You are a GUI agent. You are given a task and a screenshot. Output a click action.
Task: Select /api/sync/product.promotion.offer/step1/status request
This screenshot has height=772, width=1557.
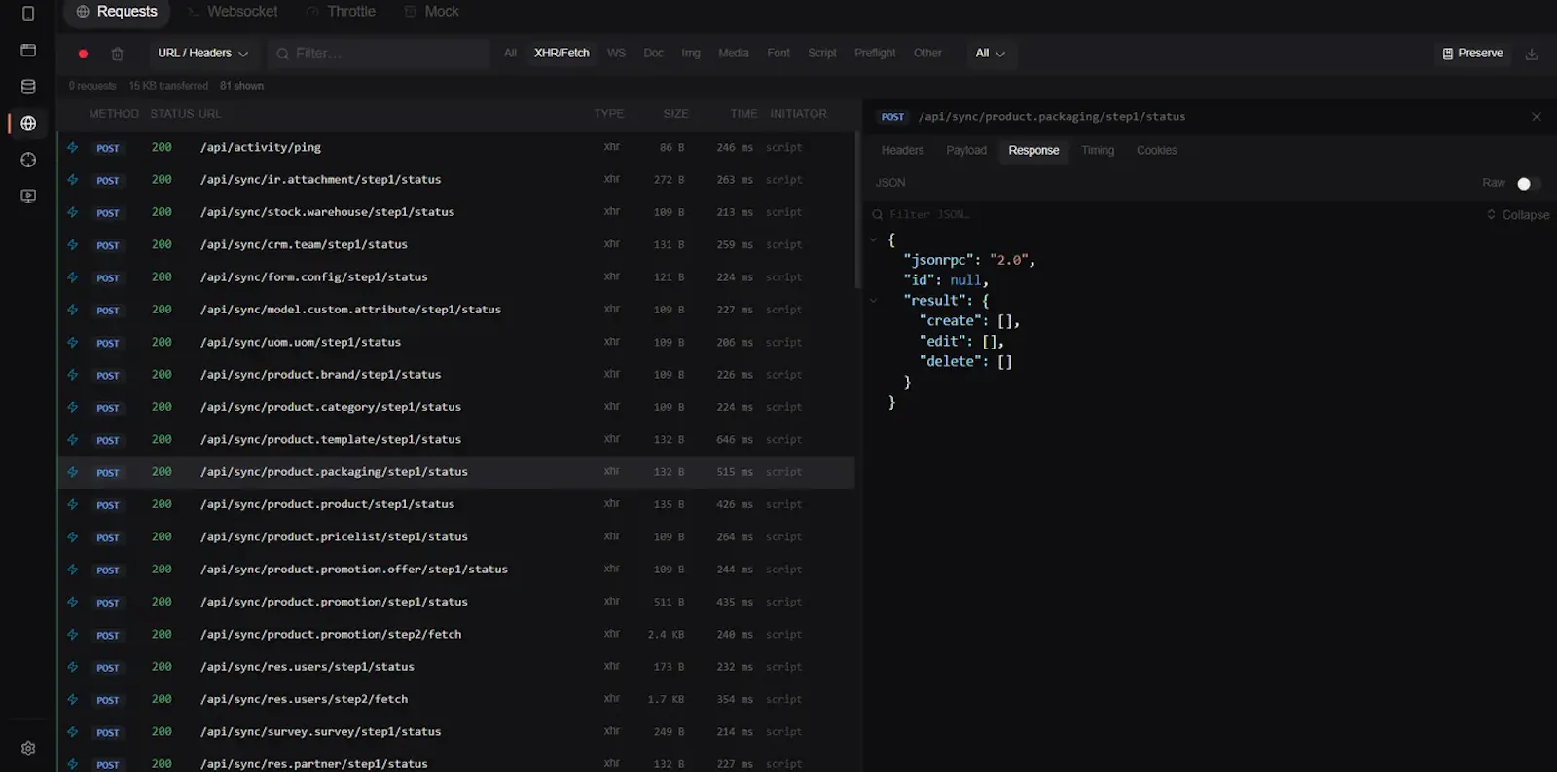tap(455, 570)
